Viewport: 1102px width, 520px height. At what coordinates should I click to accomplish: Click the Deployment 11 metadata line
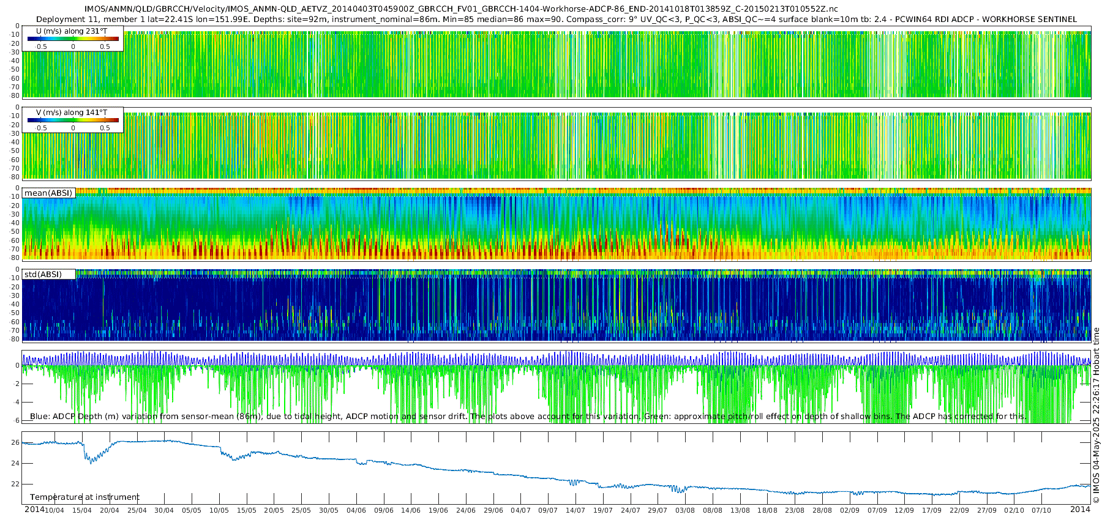(x=556, y=20)
